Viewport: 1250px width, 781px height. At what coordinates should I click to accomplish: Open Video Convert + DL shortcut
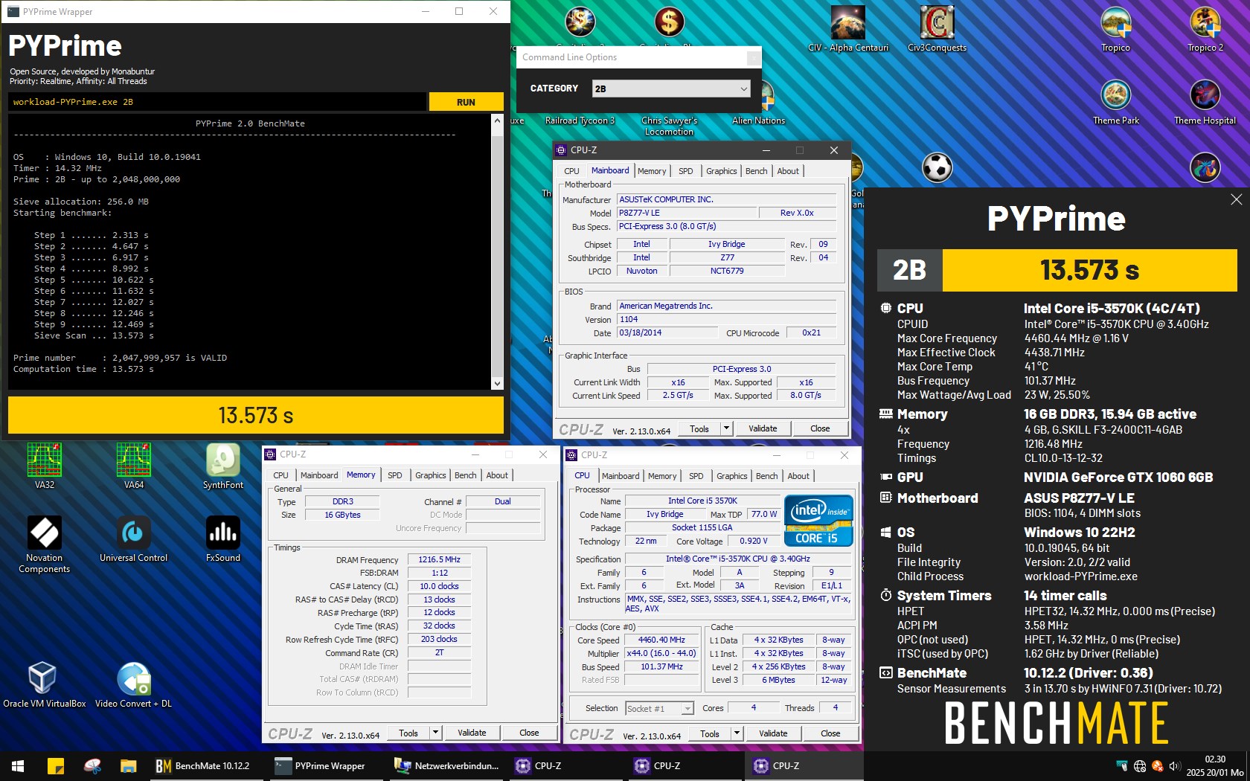pos(134,684)
